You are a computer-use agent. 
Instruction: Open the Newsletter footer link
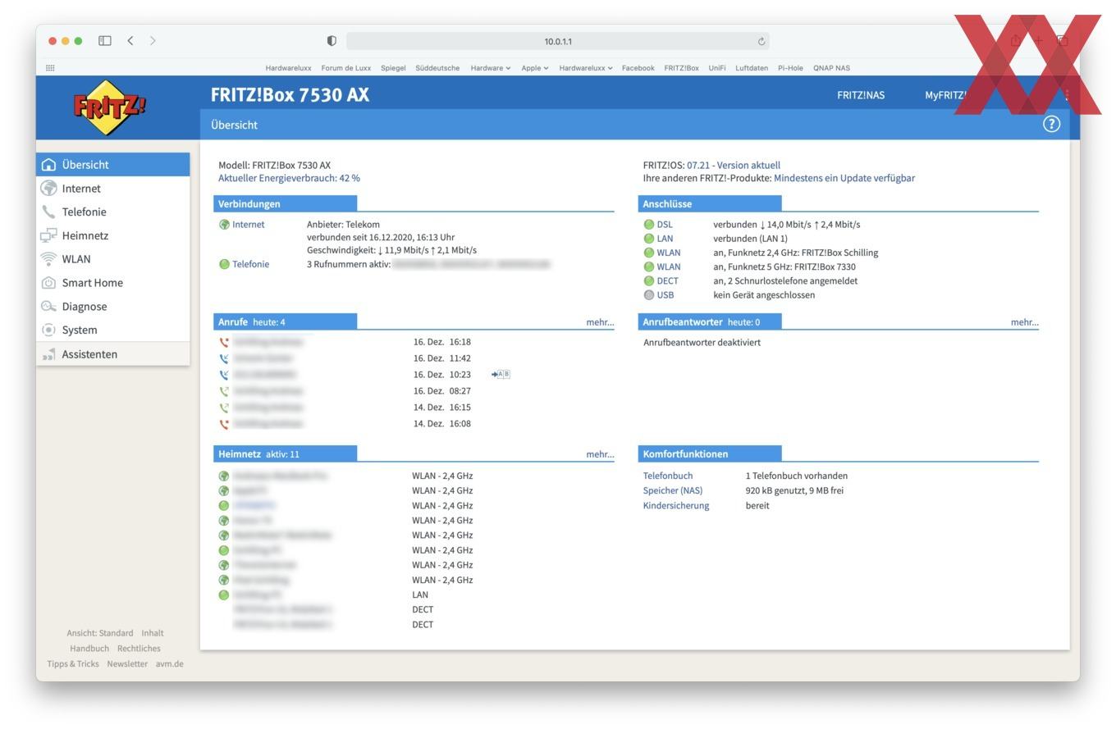click(x=127, y=664)
